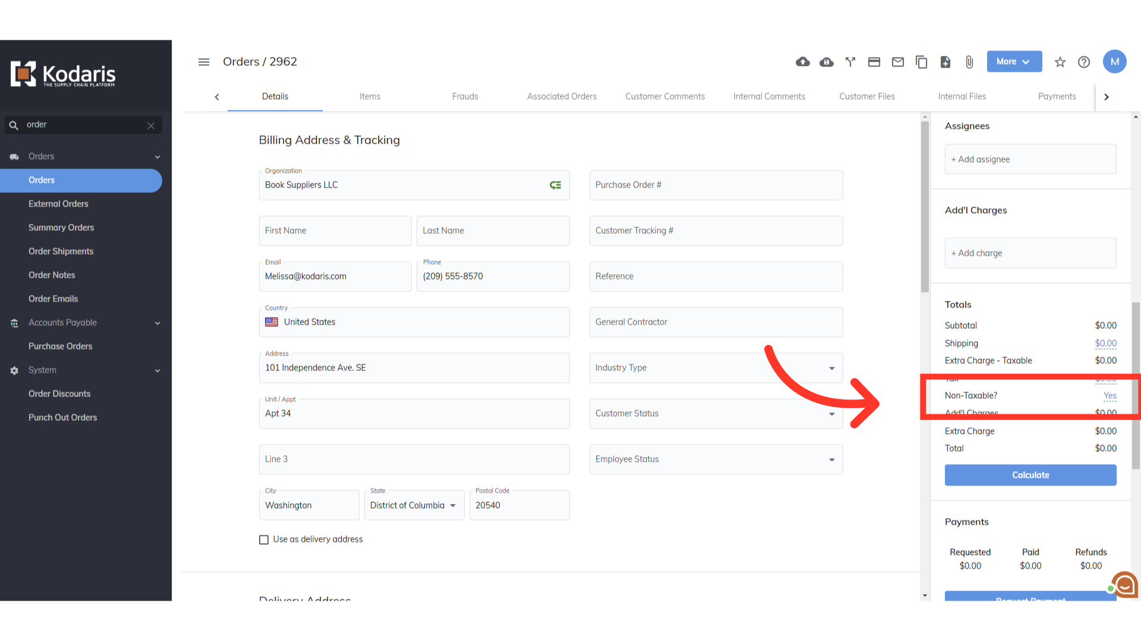Mark order with star favorite icon
Image resolution: width=1141 pixels, height=641 pixels.
click(1060, 62)
